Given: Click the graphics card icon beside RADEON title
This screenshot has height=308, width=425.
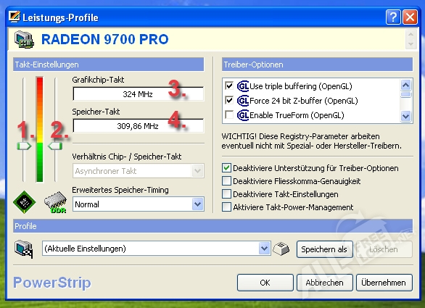Looking at the screenshot, I should pyautogui.click(x=24, y=40).
